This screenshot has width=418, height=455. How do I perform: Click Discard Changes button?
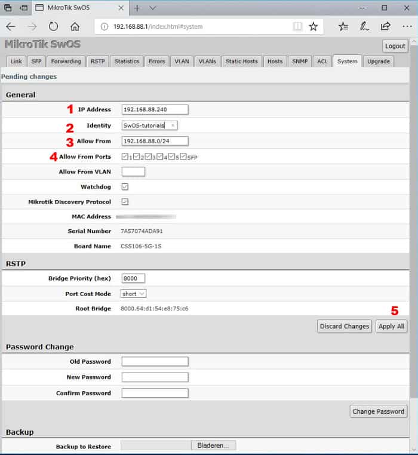pos(345,327)
